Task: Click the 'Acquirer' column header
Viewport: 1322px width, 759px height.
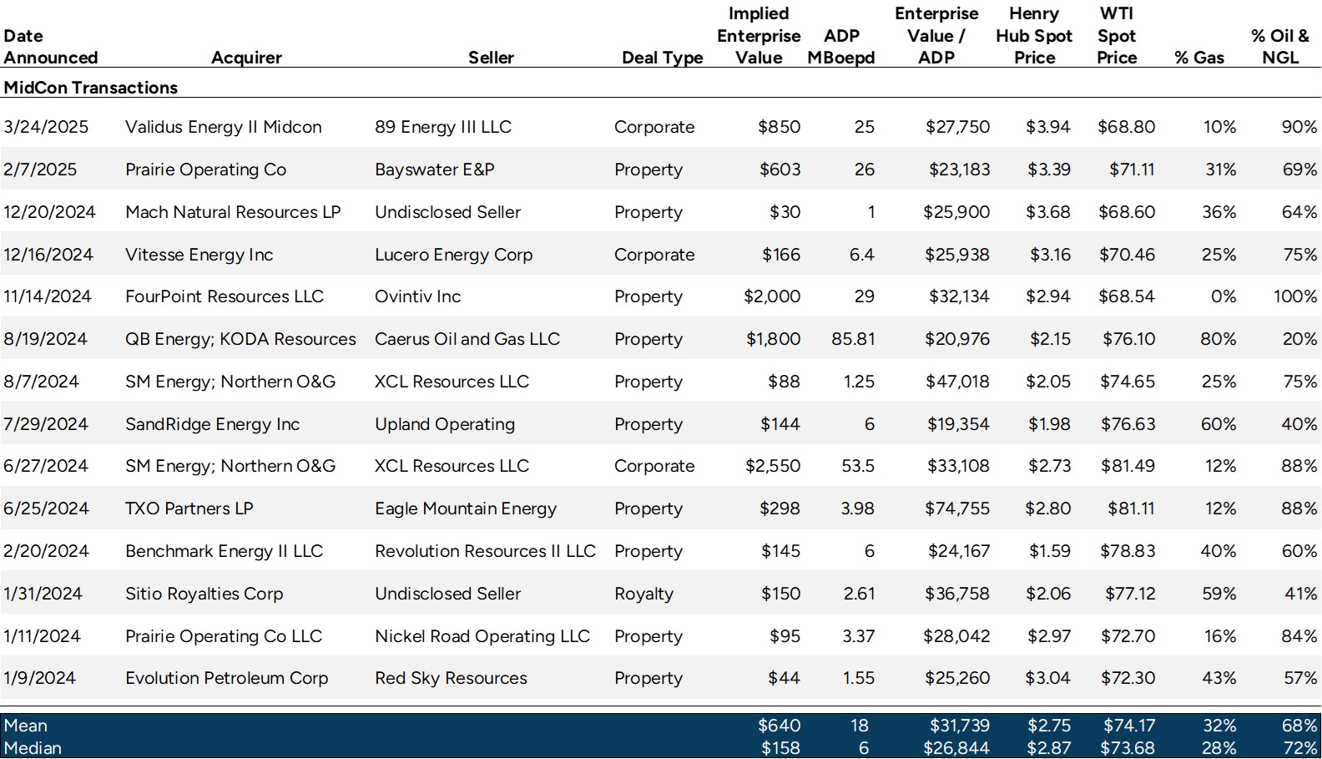Action: tap(246, 58)
